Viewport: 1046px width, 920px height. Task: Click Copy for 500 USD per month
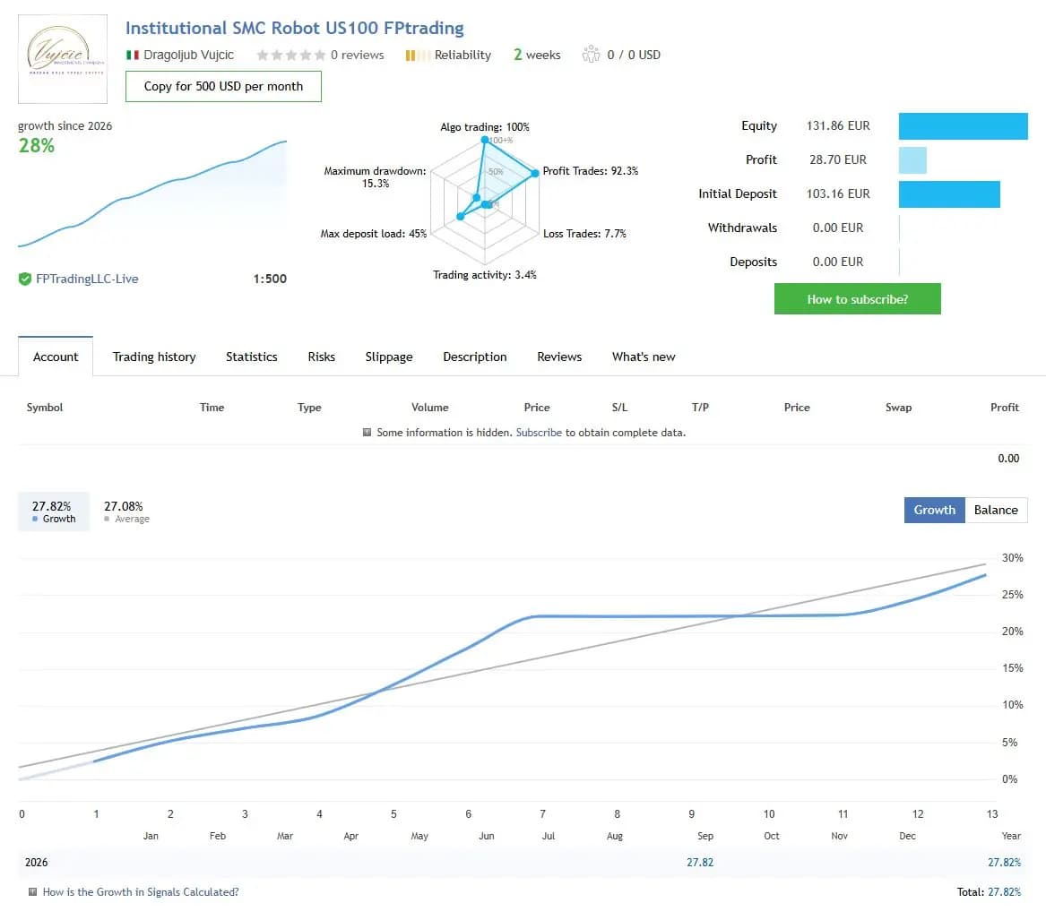tap(223, 86)
